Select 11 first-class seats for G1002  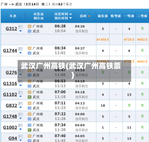[129, 127]
